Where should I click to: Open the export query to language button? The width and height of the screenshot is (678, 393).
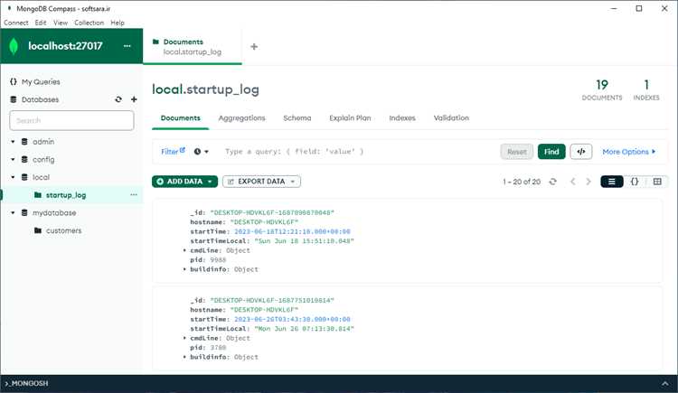click(x=581, y=152)
